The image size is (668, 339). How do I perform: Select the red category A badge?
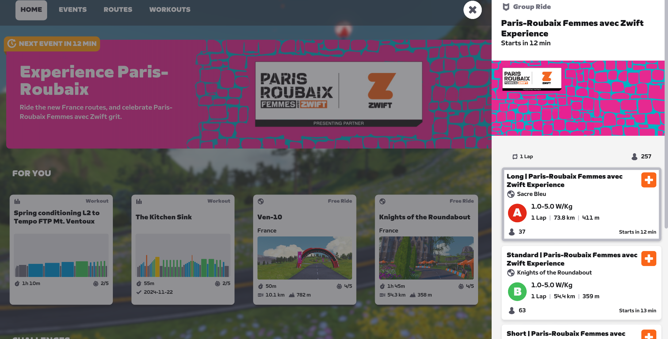[x=517, y=213]
